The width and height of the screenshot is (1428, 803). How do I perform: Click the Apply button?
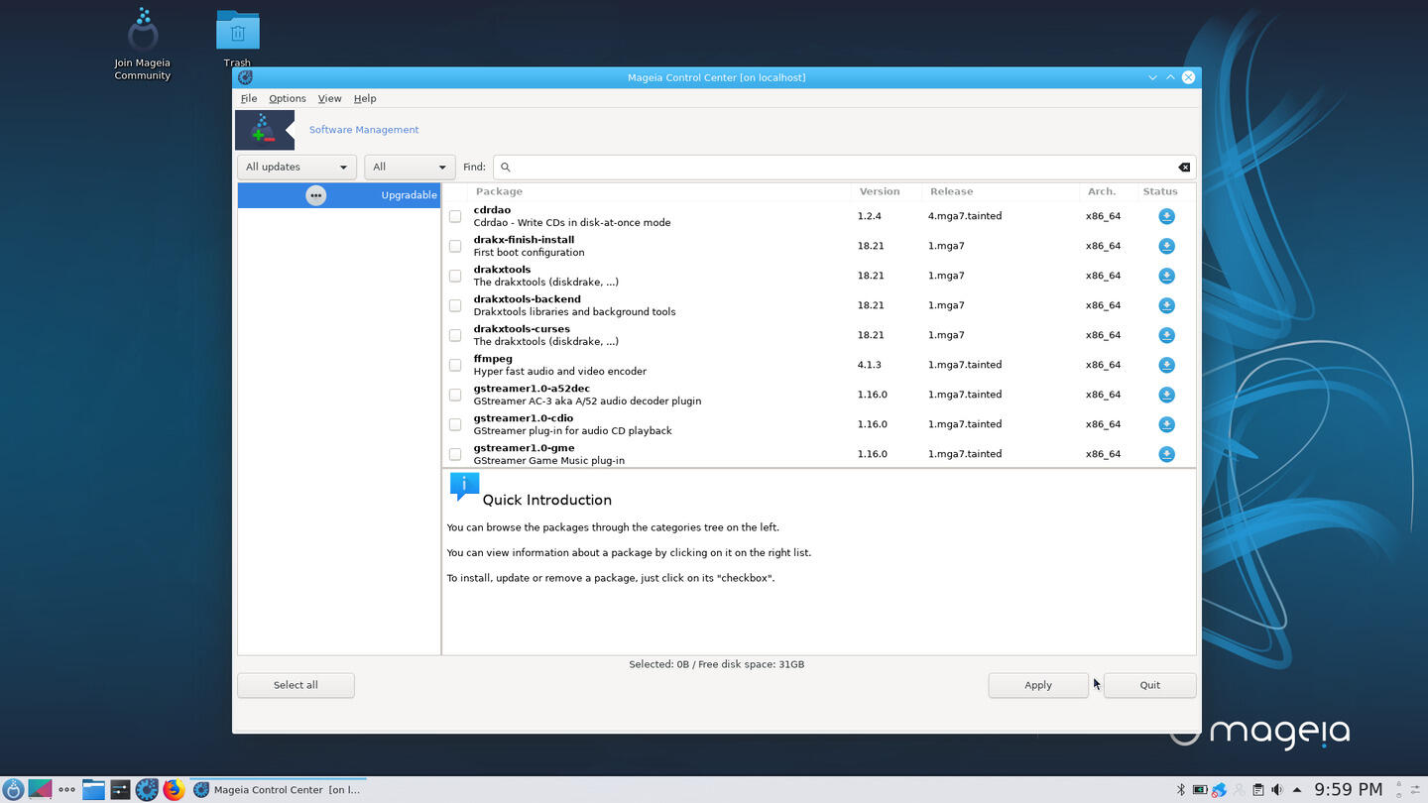[1038, 685]
